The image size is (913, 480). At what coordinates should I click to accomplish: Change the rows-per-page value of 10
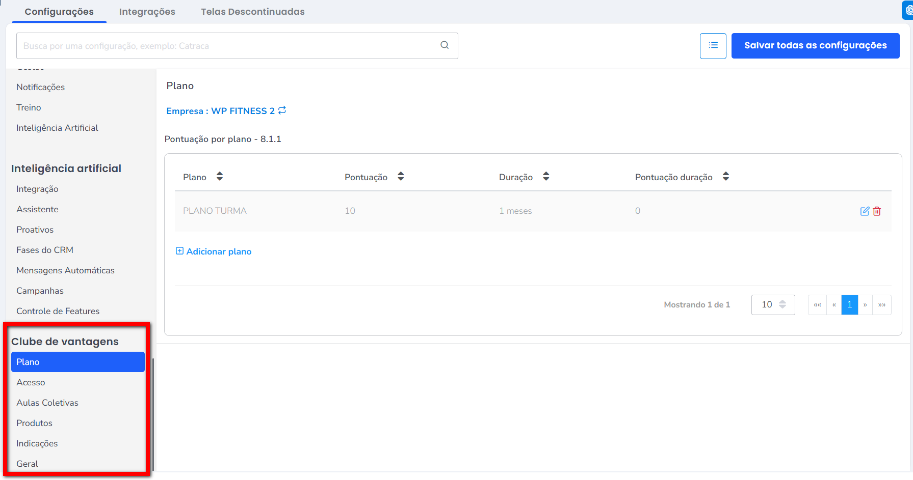(x=773, y=305)
